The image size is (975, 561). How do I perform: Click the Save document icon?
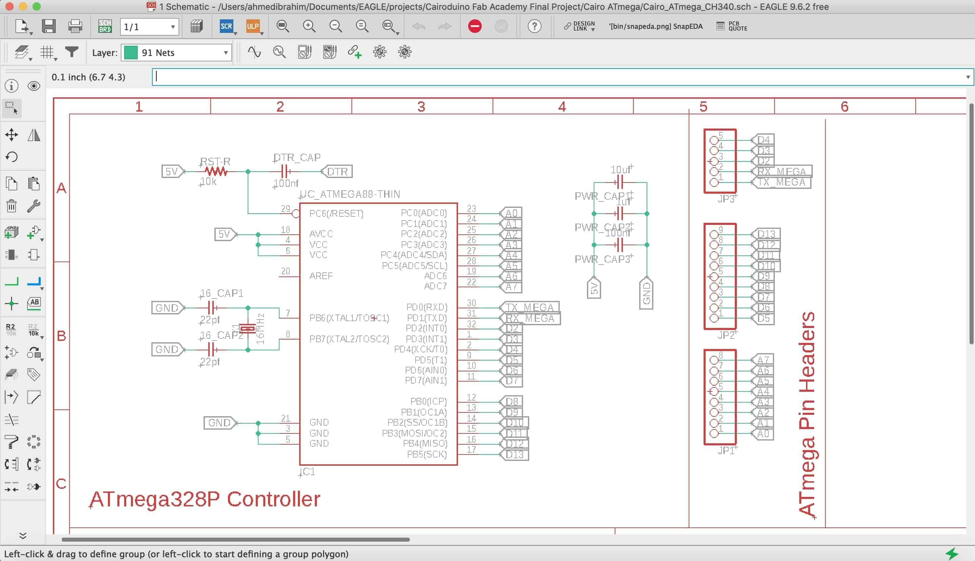(49, 26)
